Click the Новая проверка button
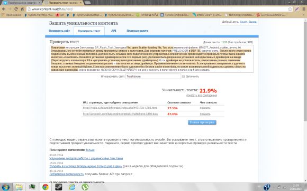307x191 pixels. (x=202, y=122)
